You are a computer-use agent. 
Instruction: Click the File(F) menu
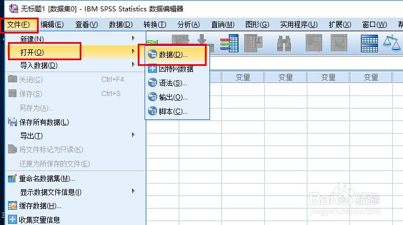point(19,25)
